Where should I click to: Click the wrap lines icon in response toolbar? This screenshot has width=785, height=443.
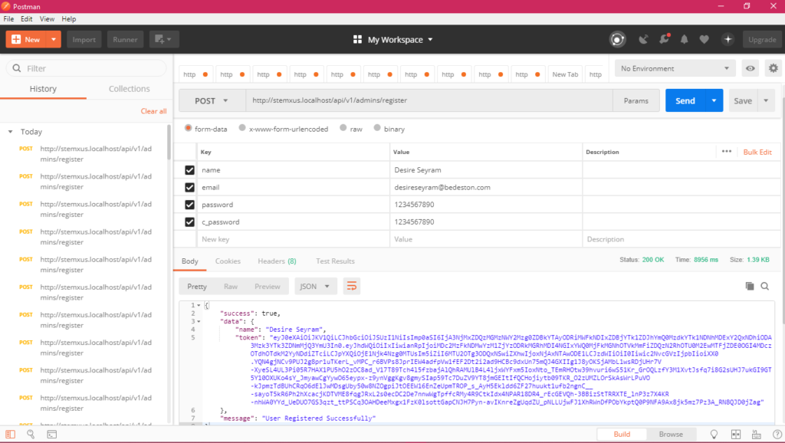point(351,286)
